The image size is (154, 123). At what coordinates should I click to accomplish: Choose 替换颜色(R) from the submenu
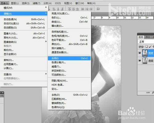click(x=69, y=103)
